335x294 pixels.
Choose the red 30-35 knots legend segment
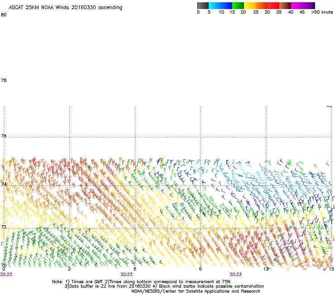[273, 5]
